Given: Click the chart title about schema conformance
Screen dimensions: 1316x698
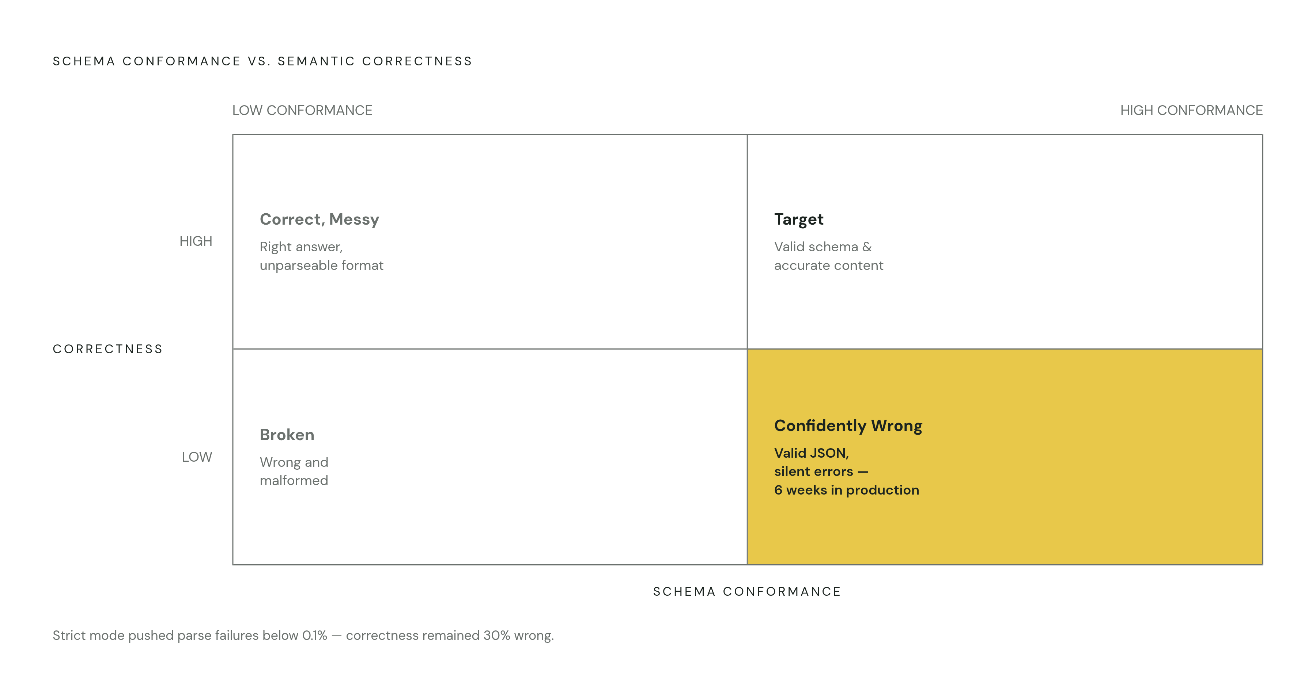Looking at the screenshot, I should (x=262, y=61).
